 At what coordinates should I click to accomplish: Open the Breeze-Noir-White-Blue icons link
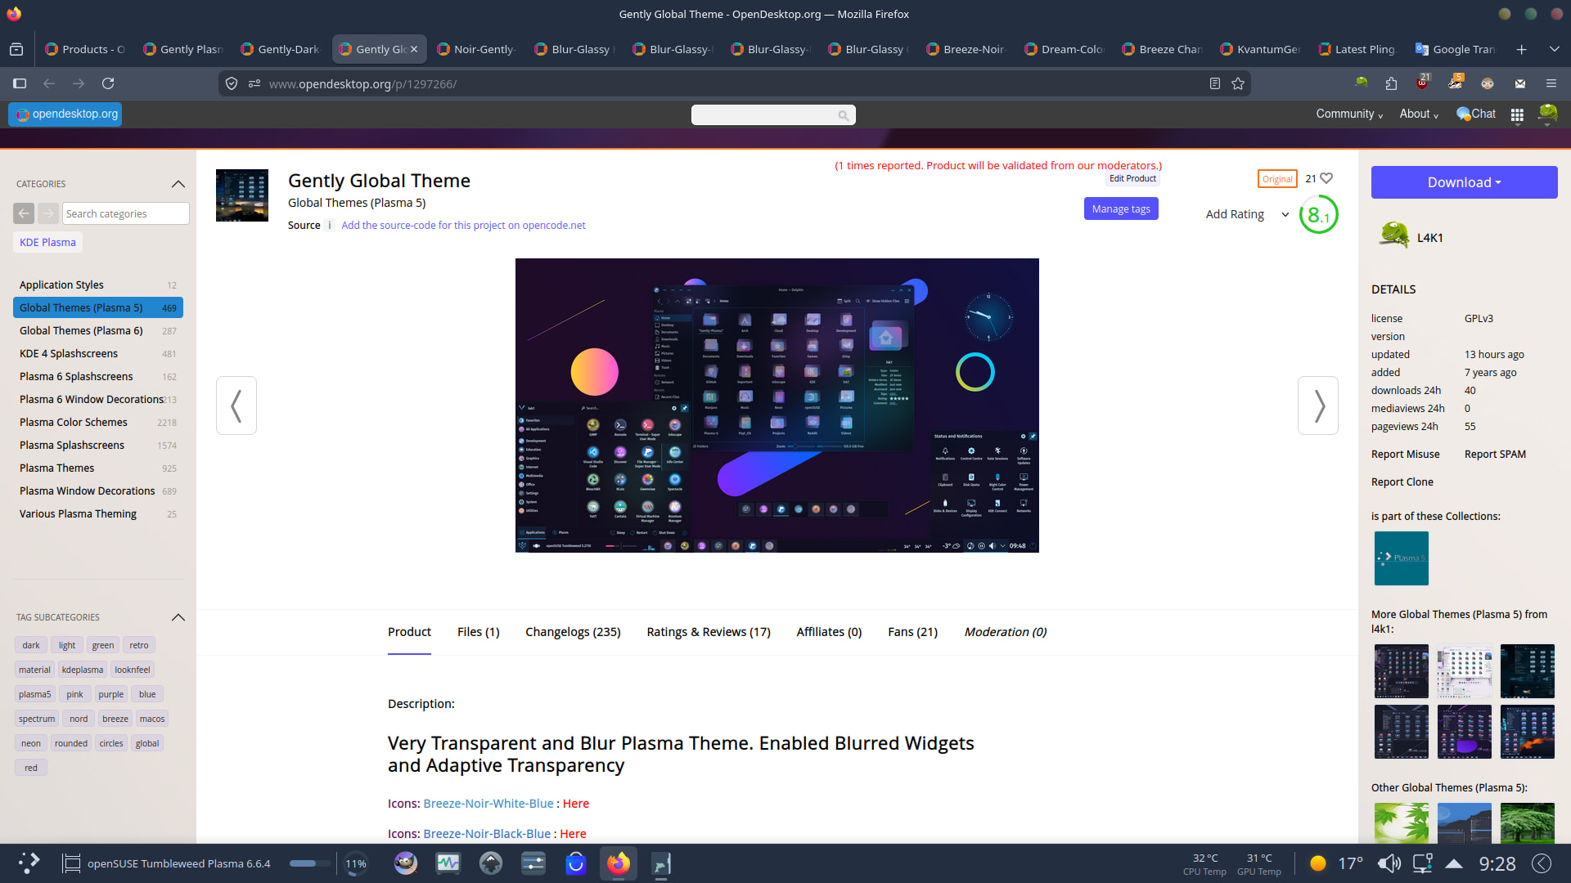point(488,804)
